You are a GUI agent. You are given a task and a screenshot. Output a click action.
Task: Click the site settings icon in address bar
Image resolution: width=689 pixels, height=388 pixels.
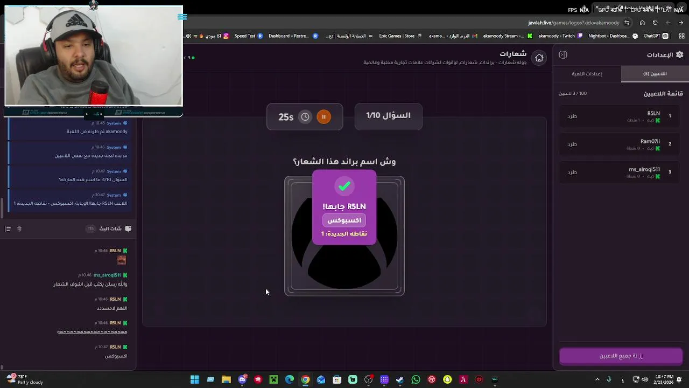(627, 23)
